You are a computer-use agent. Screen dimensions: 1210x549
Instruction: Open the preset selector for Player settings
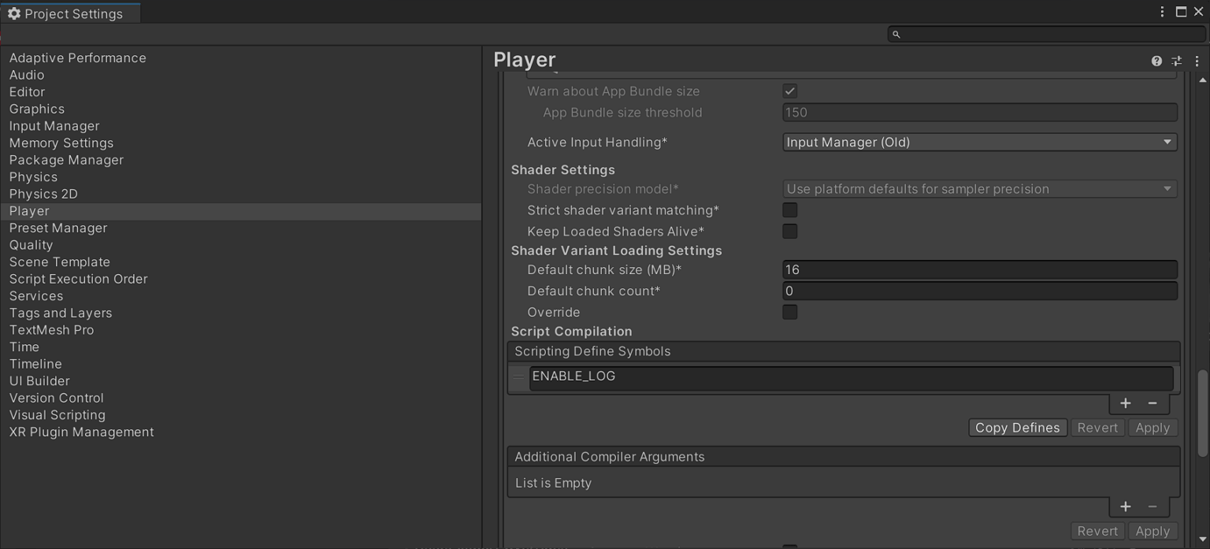pos(1176,60)
